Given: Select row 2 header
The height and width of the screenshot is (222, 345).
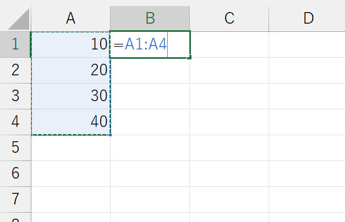Looking at the screenshot, I should 15,70.
